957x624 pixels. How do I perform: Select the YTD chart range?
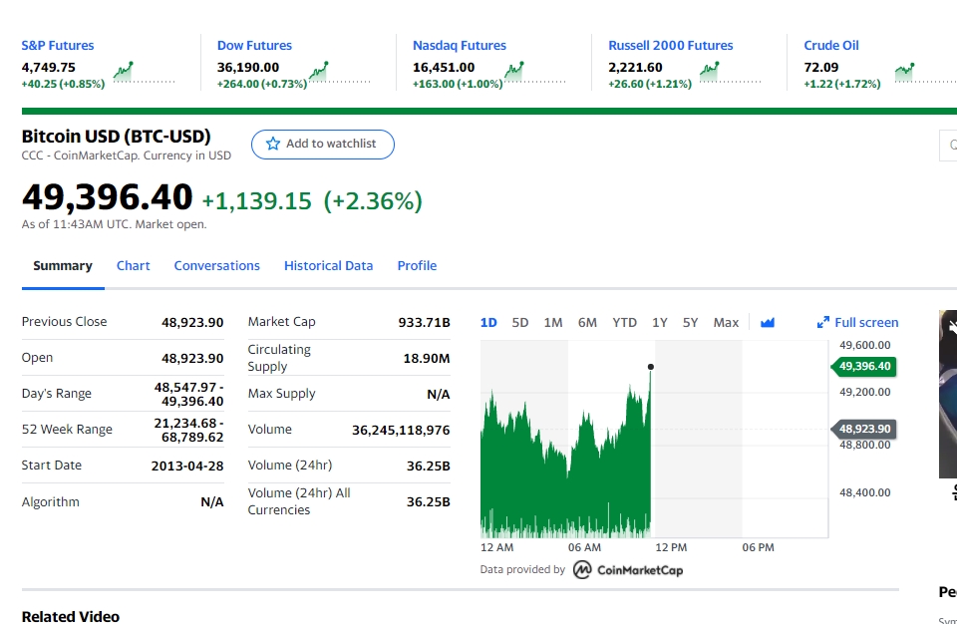[x=624, y=322]
